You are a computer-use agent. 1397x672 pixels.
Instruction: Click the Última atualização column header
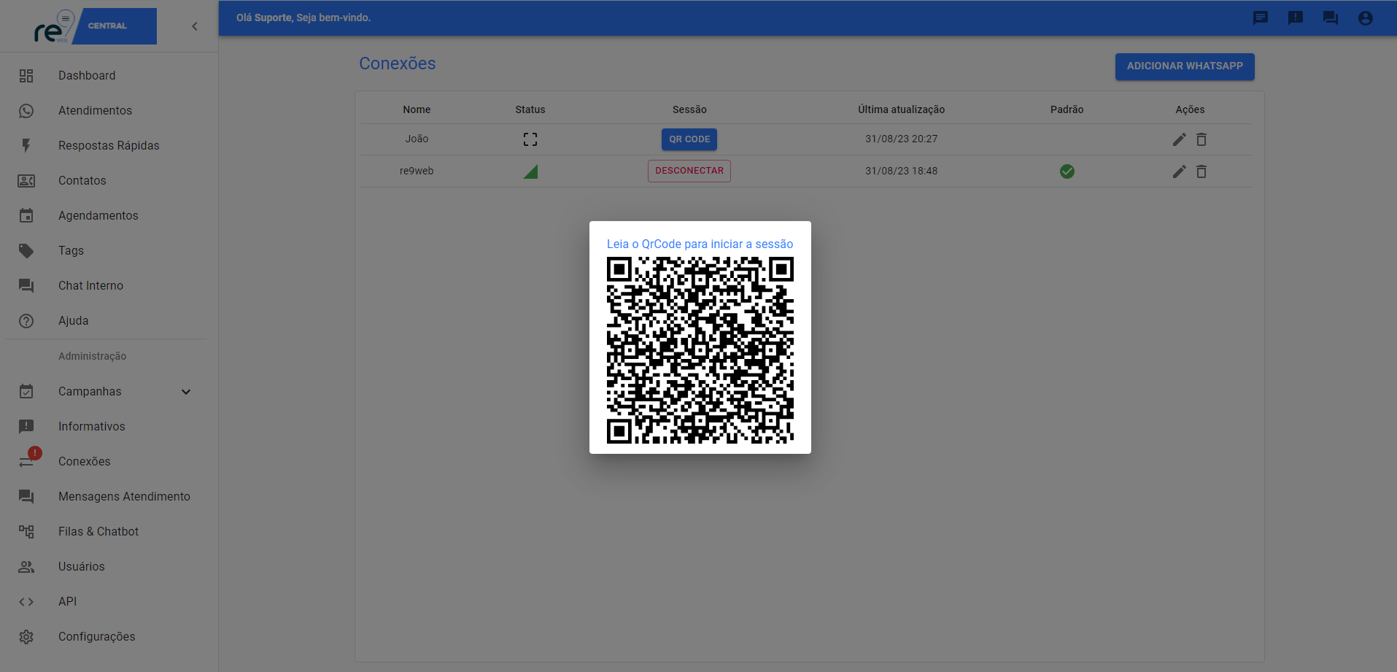(902, 109)
